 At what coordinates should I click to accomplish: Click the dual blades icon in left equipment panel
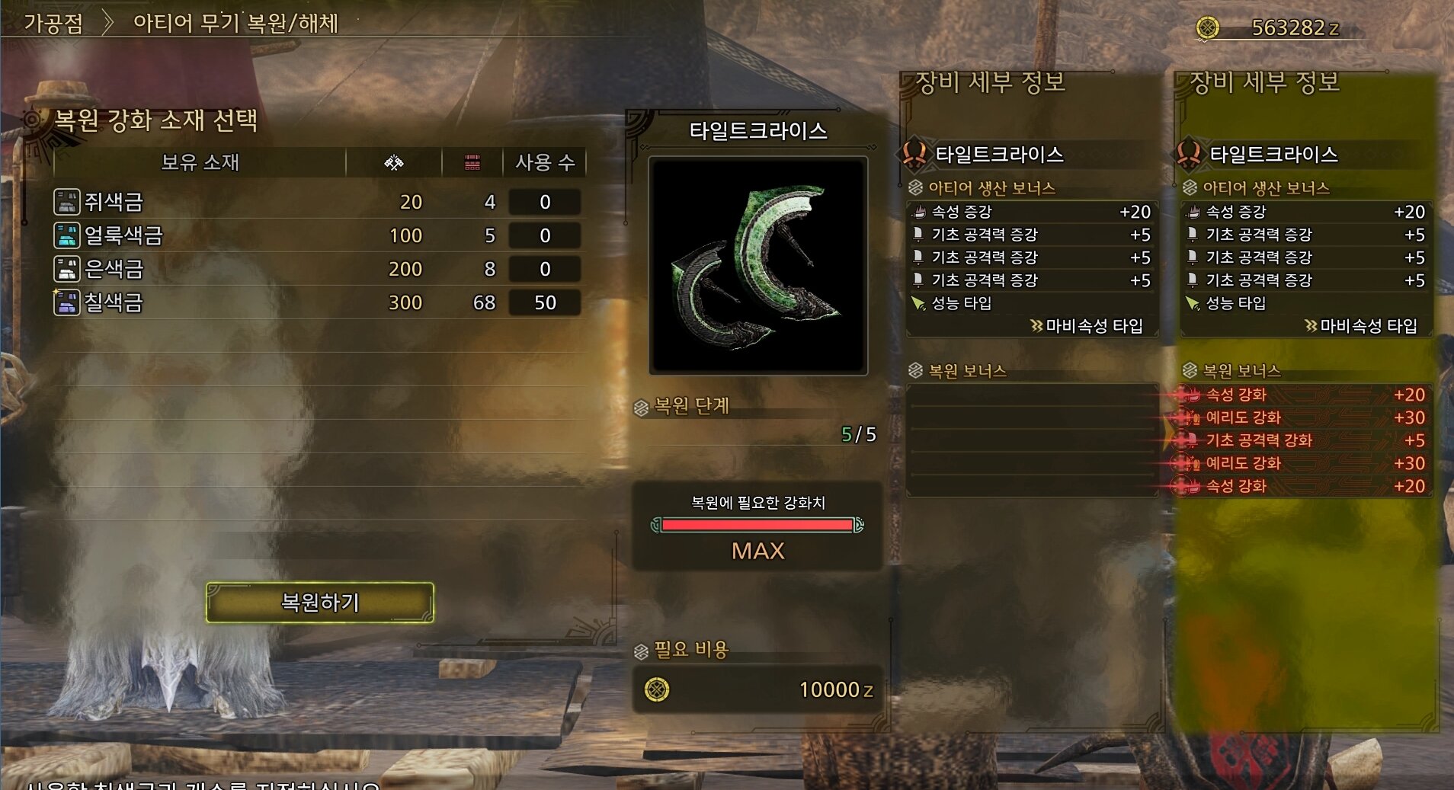click(x=914, y=154)
